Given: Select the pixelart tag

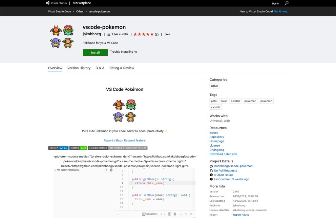Looking at the screenshot, I should pos(235,101).
